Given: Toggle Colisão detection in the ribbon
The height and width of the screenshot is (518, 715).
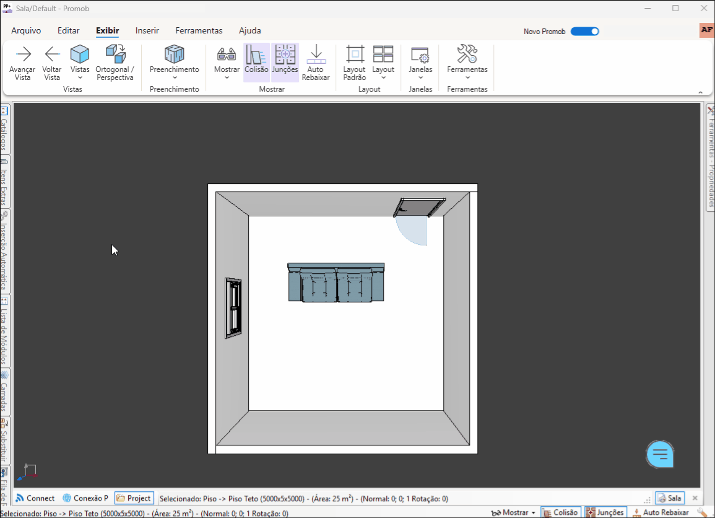Looking at the screenshot, I should coord(257,62).
